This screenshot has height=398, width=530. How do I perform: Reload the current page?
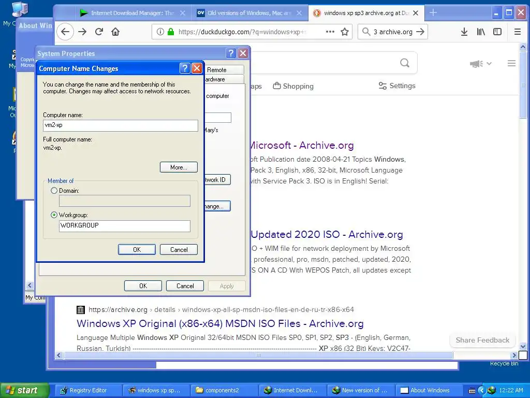click(99, 32)
